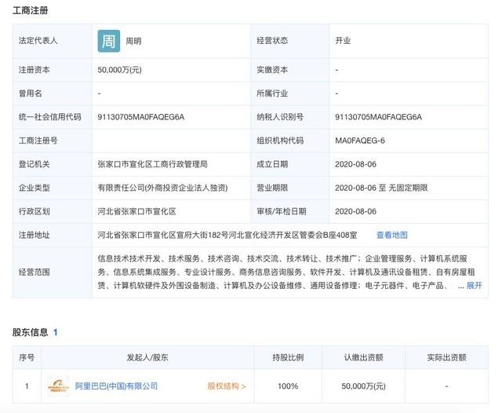Screen dimensions: 502x413
Task: Click 查看地图 link beside registered address
Action: coord(392,235)
